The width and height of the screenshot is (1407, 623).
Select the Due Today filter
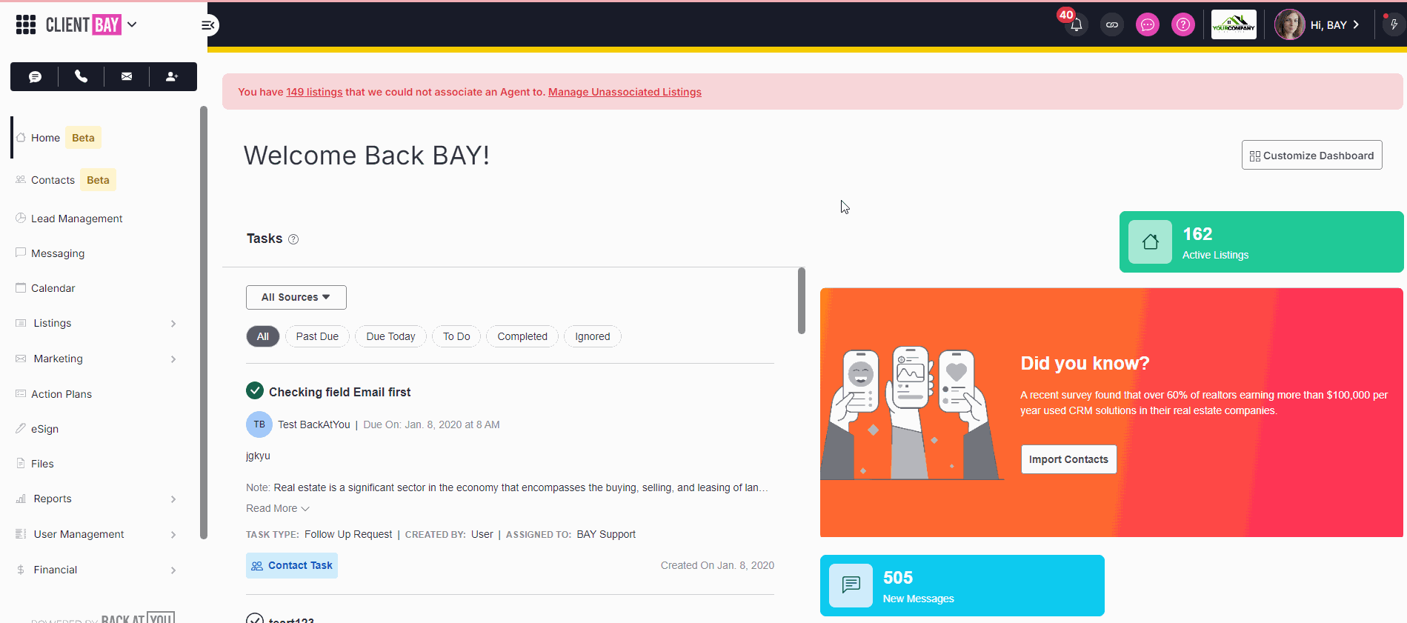click(x=390, y=336)
